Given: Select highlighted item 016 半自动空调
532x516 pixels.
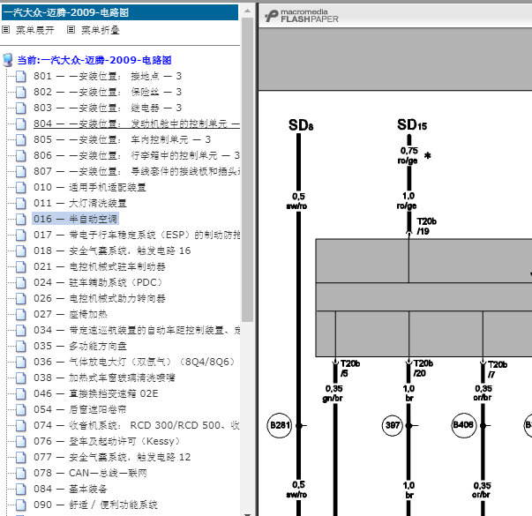Looking at the screenshot, I should [75, 219].
